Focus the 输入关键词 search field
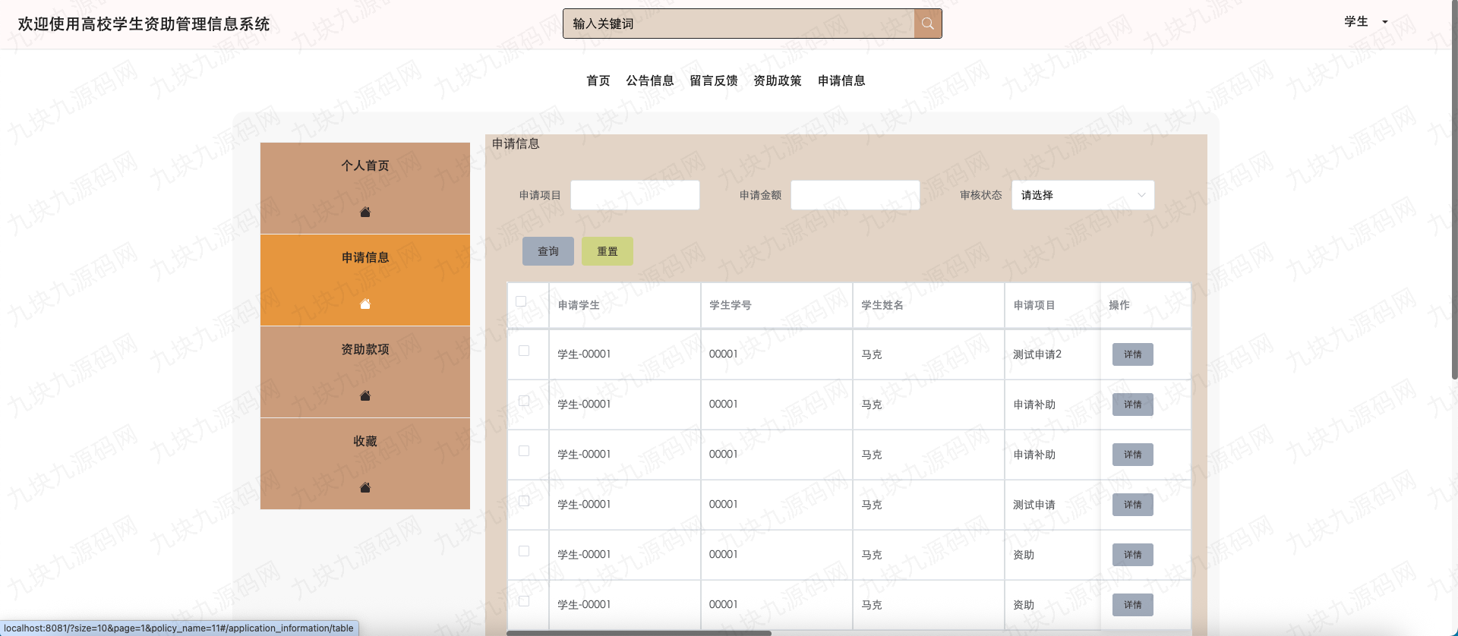1458x636 pixels. click(739, 24)
